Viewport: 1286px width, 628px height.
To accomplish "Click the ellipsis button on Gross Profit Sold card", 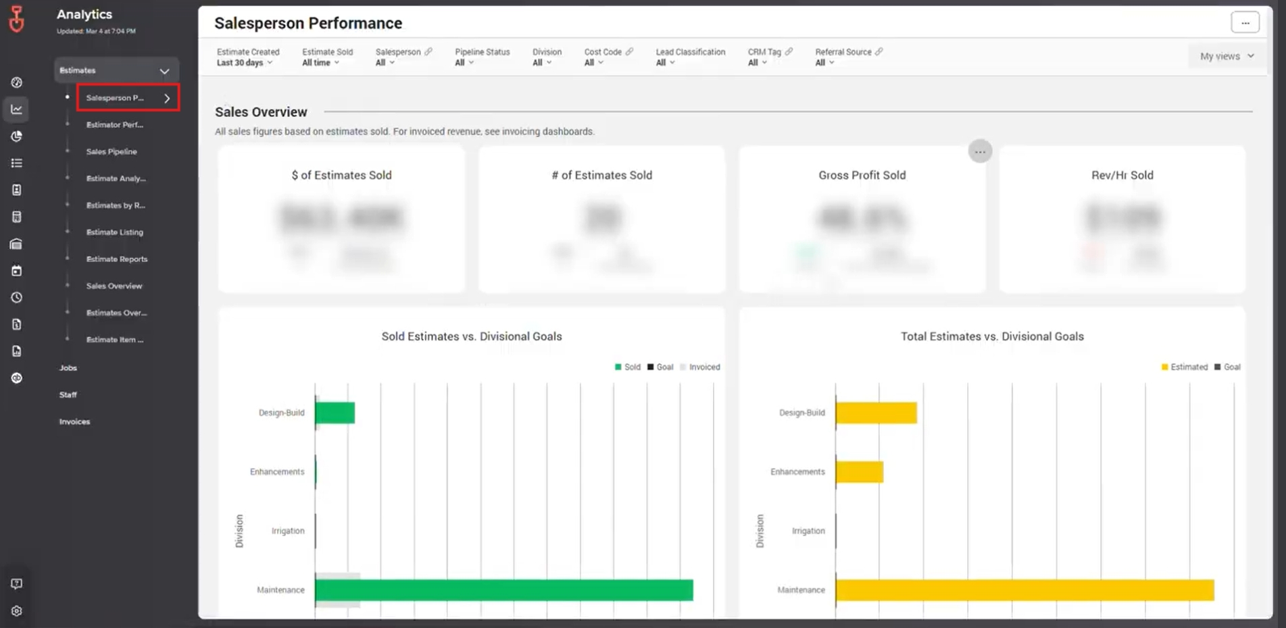I will [x=980, y=151].
